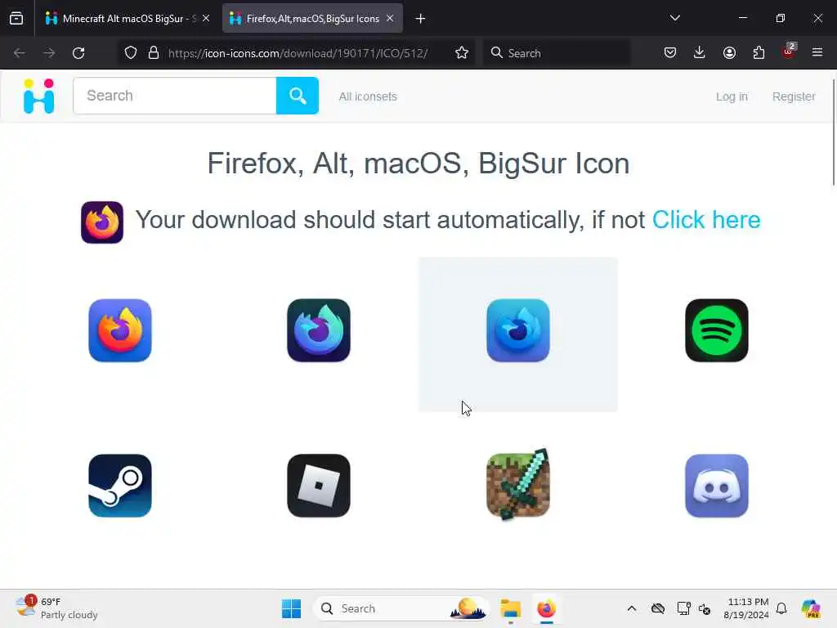The width and height of the screenshot is (837, 628).
Task: Click the 'Click here' download link
Action: 705,219
